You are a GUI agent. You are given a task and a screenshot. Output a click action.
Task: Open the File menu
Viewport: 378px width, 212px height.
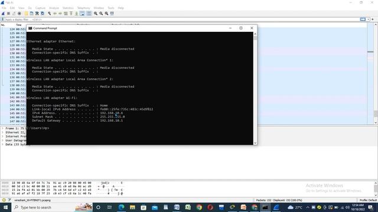4,8
